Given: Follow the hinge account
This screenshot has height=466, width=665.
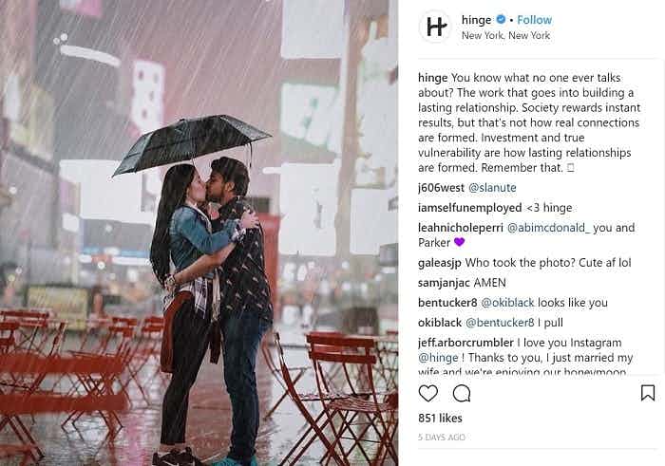Looking at the screenshot, I should click(534, 20).
